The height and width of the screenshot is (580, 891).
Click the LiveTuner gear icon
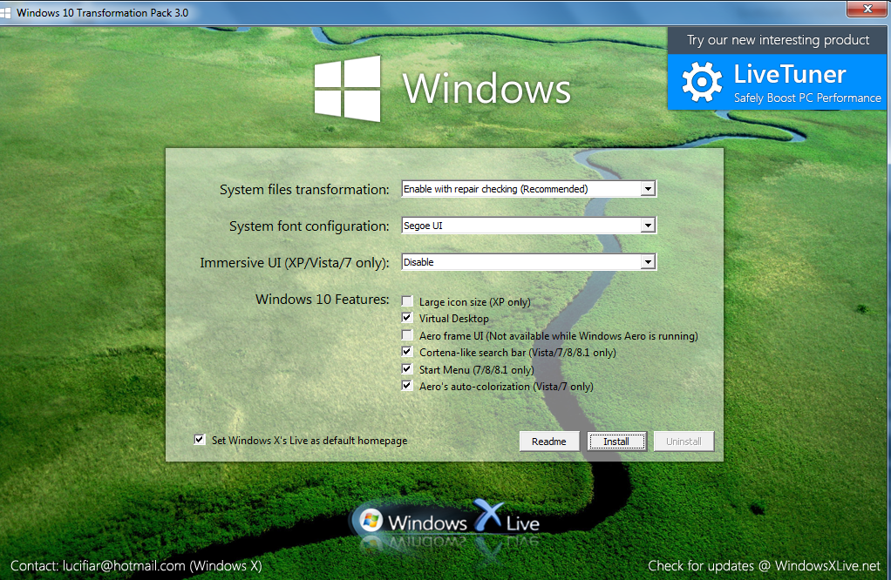tap(701, 82)
